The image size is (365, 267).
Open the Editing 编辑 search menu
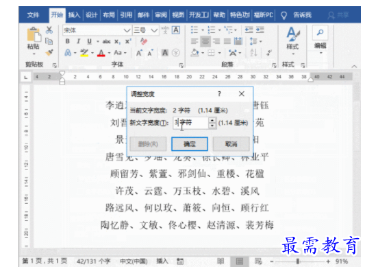click(x=320, y=39)
